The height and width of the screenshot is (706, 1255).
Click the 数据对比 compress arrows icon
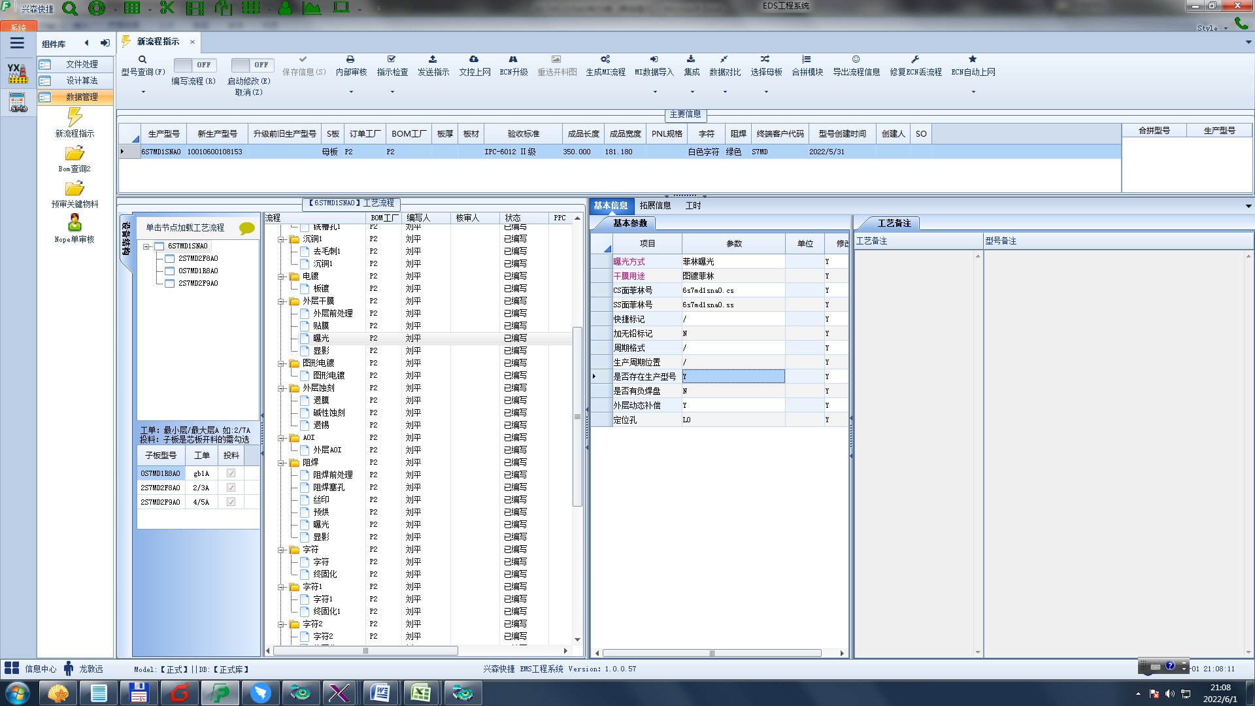(x=724, y=59)
